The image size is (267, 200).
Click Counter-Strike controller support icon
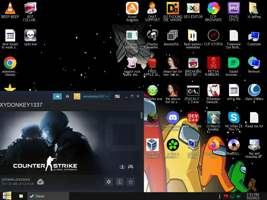(131, 167)
